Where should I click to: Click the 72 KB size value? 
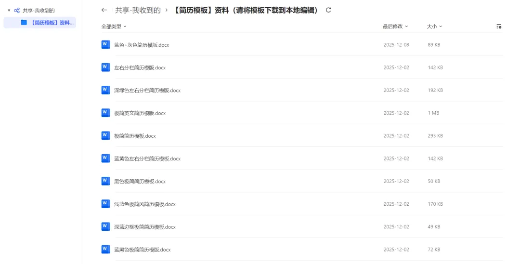(x=434, y=250)
